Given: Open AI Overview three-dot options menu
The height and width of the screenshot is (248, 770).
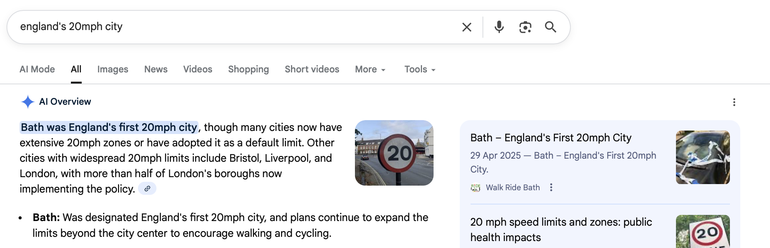Looking at the screenshot, I should click(734, 102).
